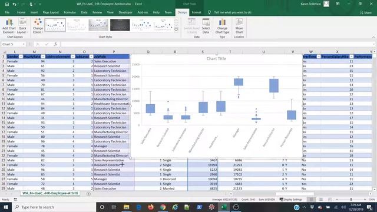The height and width of the screenshot is (212, 377).
Task: Click Change Chart Type
Action: (x=222, y=26)
